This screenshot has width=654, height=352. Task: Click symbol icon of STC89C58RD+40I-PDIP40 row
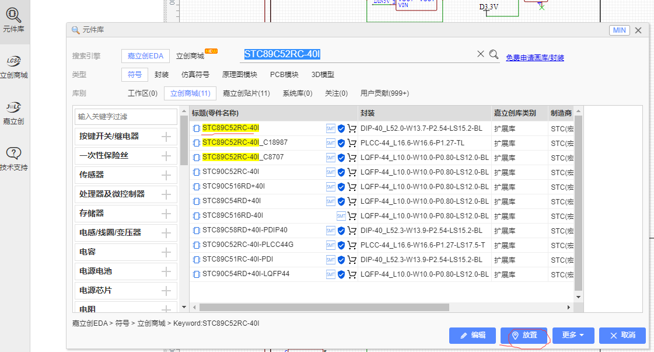point(197,231)
